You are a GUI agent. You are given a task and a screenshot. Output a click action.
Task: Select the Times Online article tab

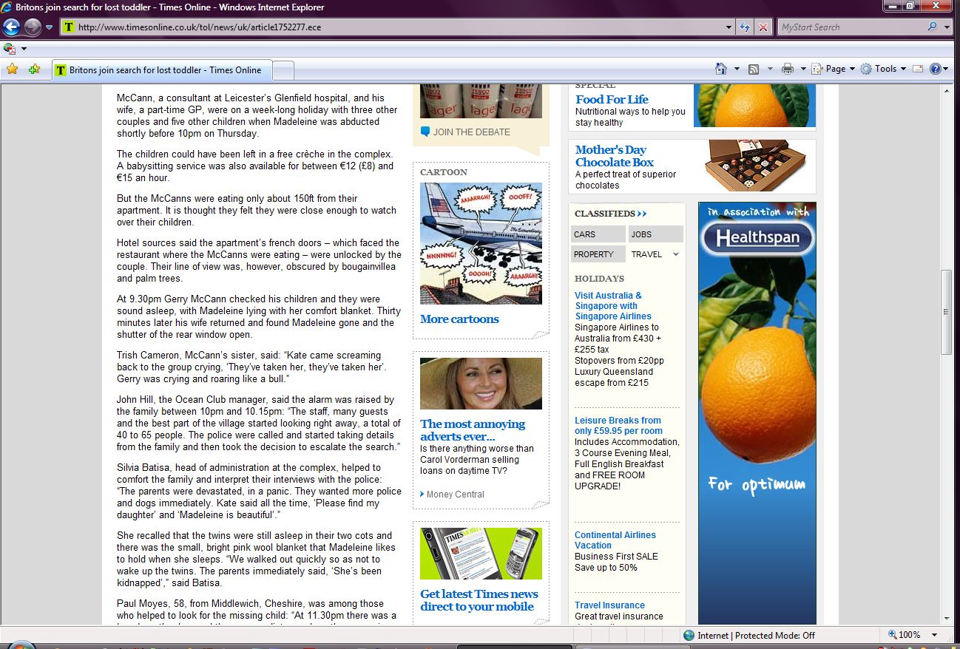(x=163, y=70)
